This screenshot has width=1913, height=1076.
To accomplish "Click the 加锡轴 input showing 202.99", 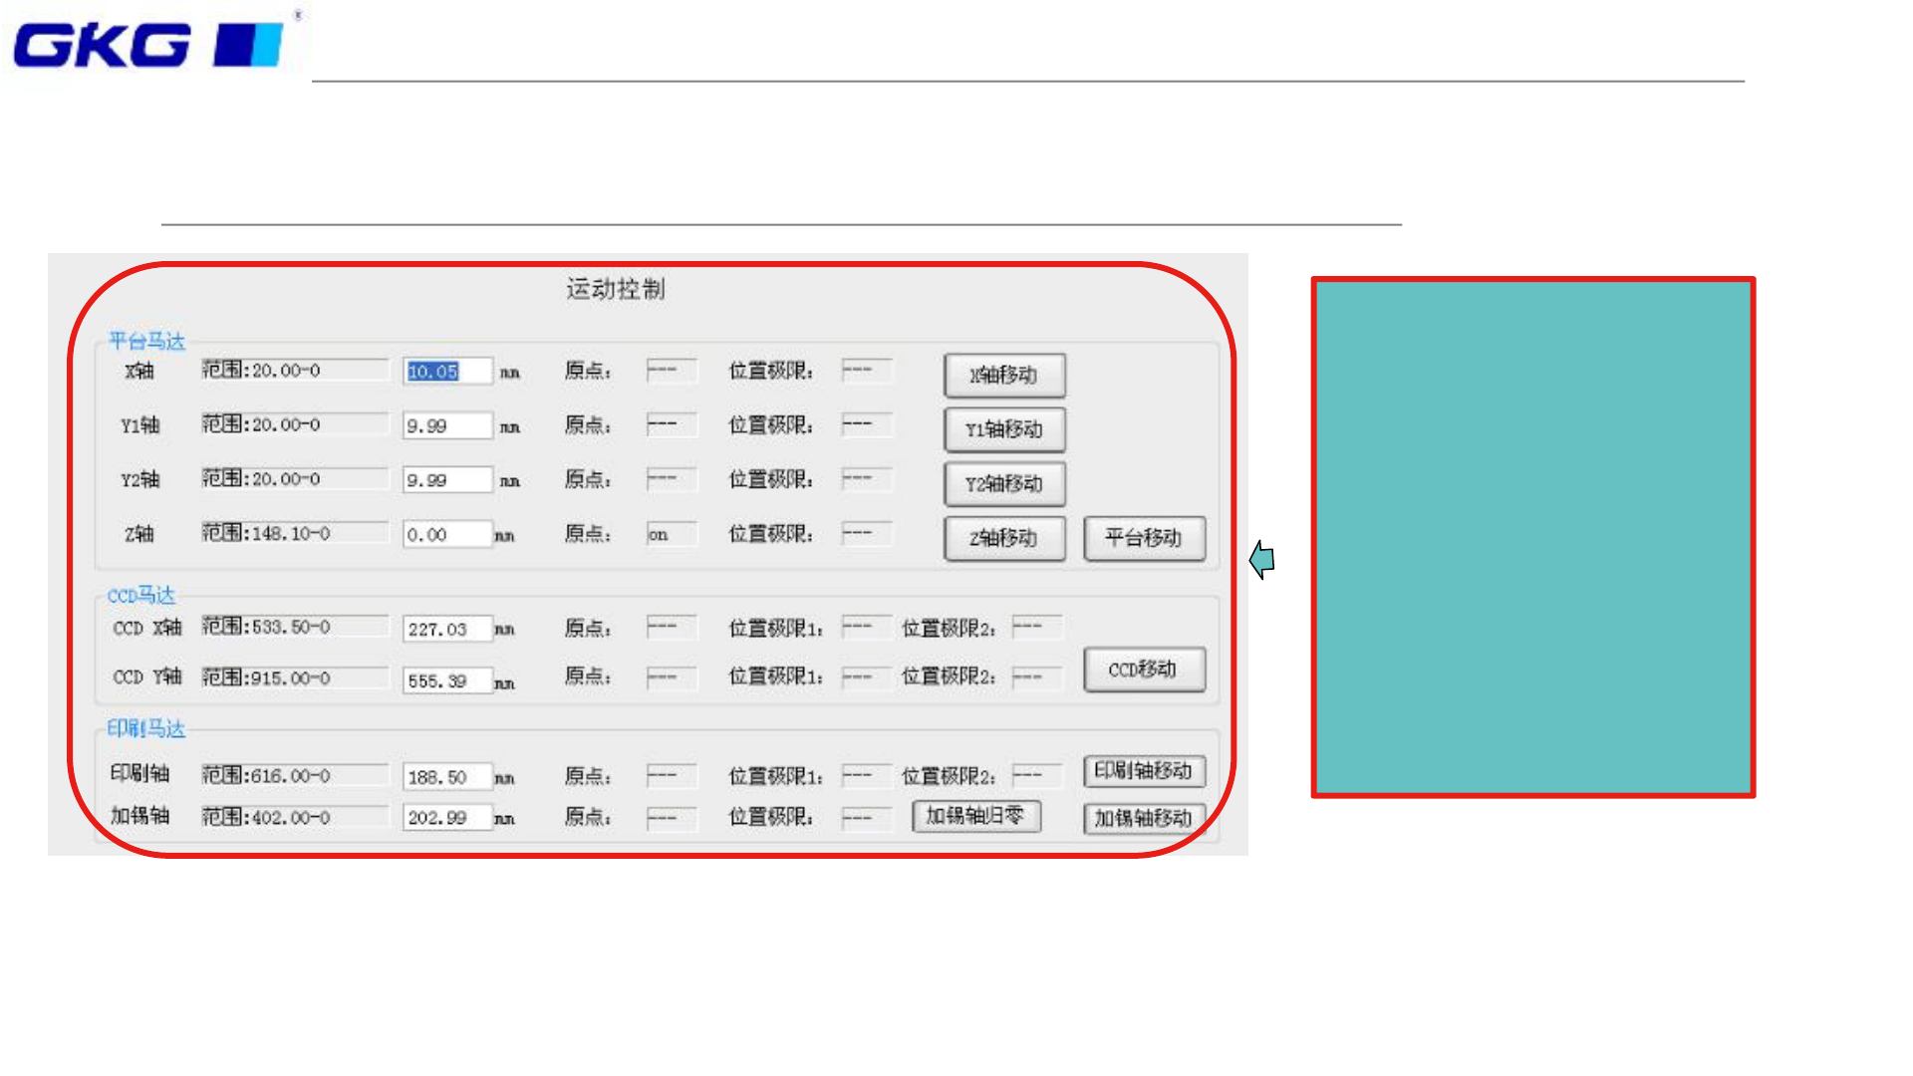I will point(446,818).
